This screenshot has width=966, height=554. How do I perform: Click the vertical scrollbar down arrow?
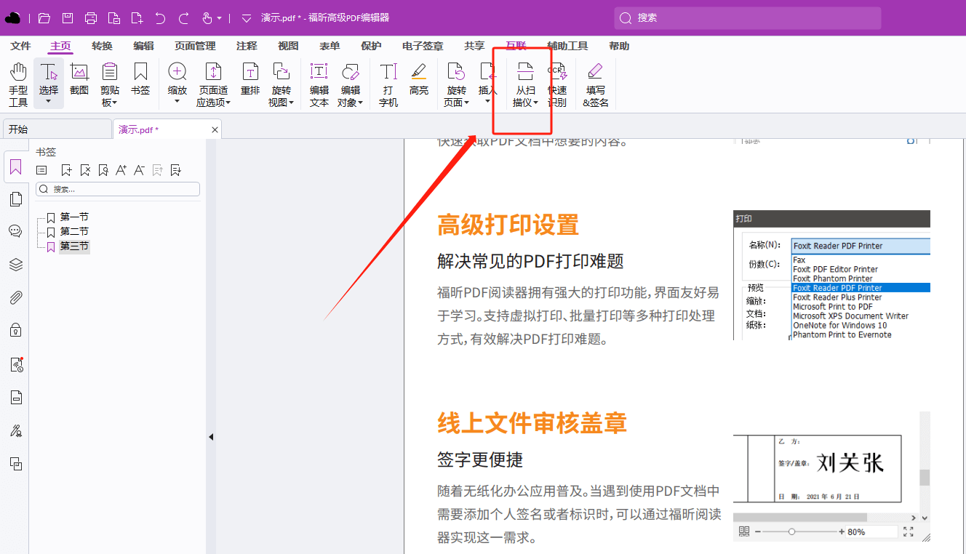(x=925, y=518)
